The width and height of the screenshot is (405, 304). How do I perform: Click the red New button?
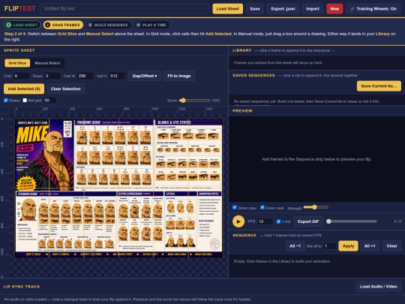334,9
